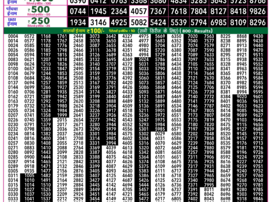Click number 5024 in the 100 prize grid

click(x=143, y=59)
